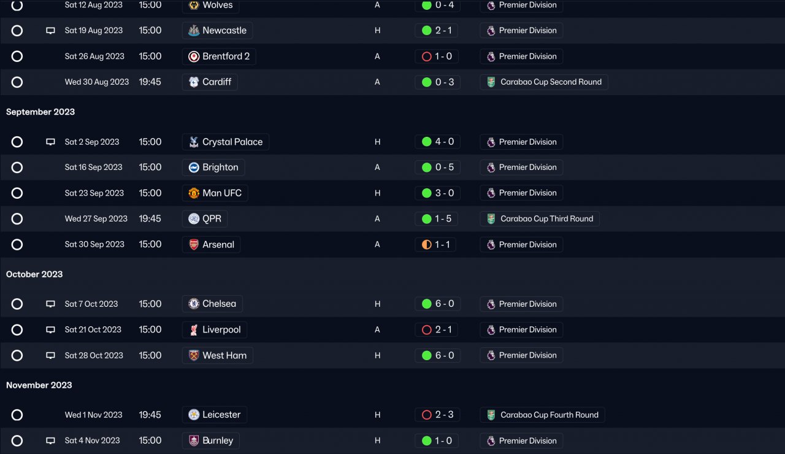Click the Arsenal club crest
785x454 pixels.
193,245
